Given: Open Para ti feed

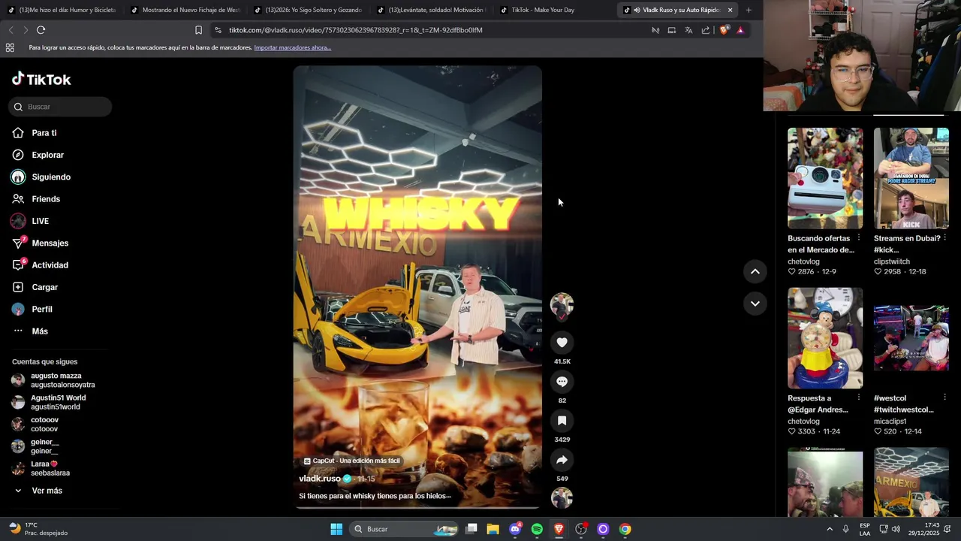Looking at the screenshot, I should pos(35,133).
